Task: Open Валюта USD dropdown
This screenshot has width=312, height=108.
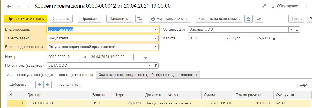Action: coord(221,38)
